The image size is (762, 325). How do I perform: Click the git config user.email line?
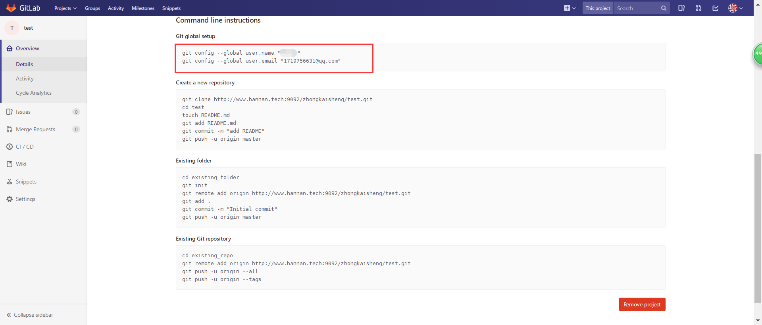261,61
